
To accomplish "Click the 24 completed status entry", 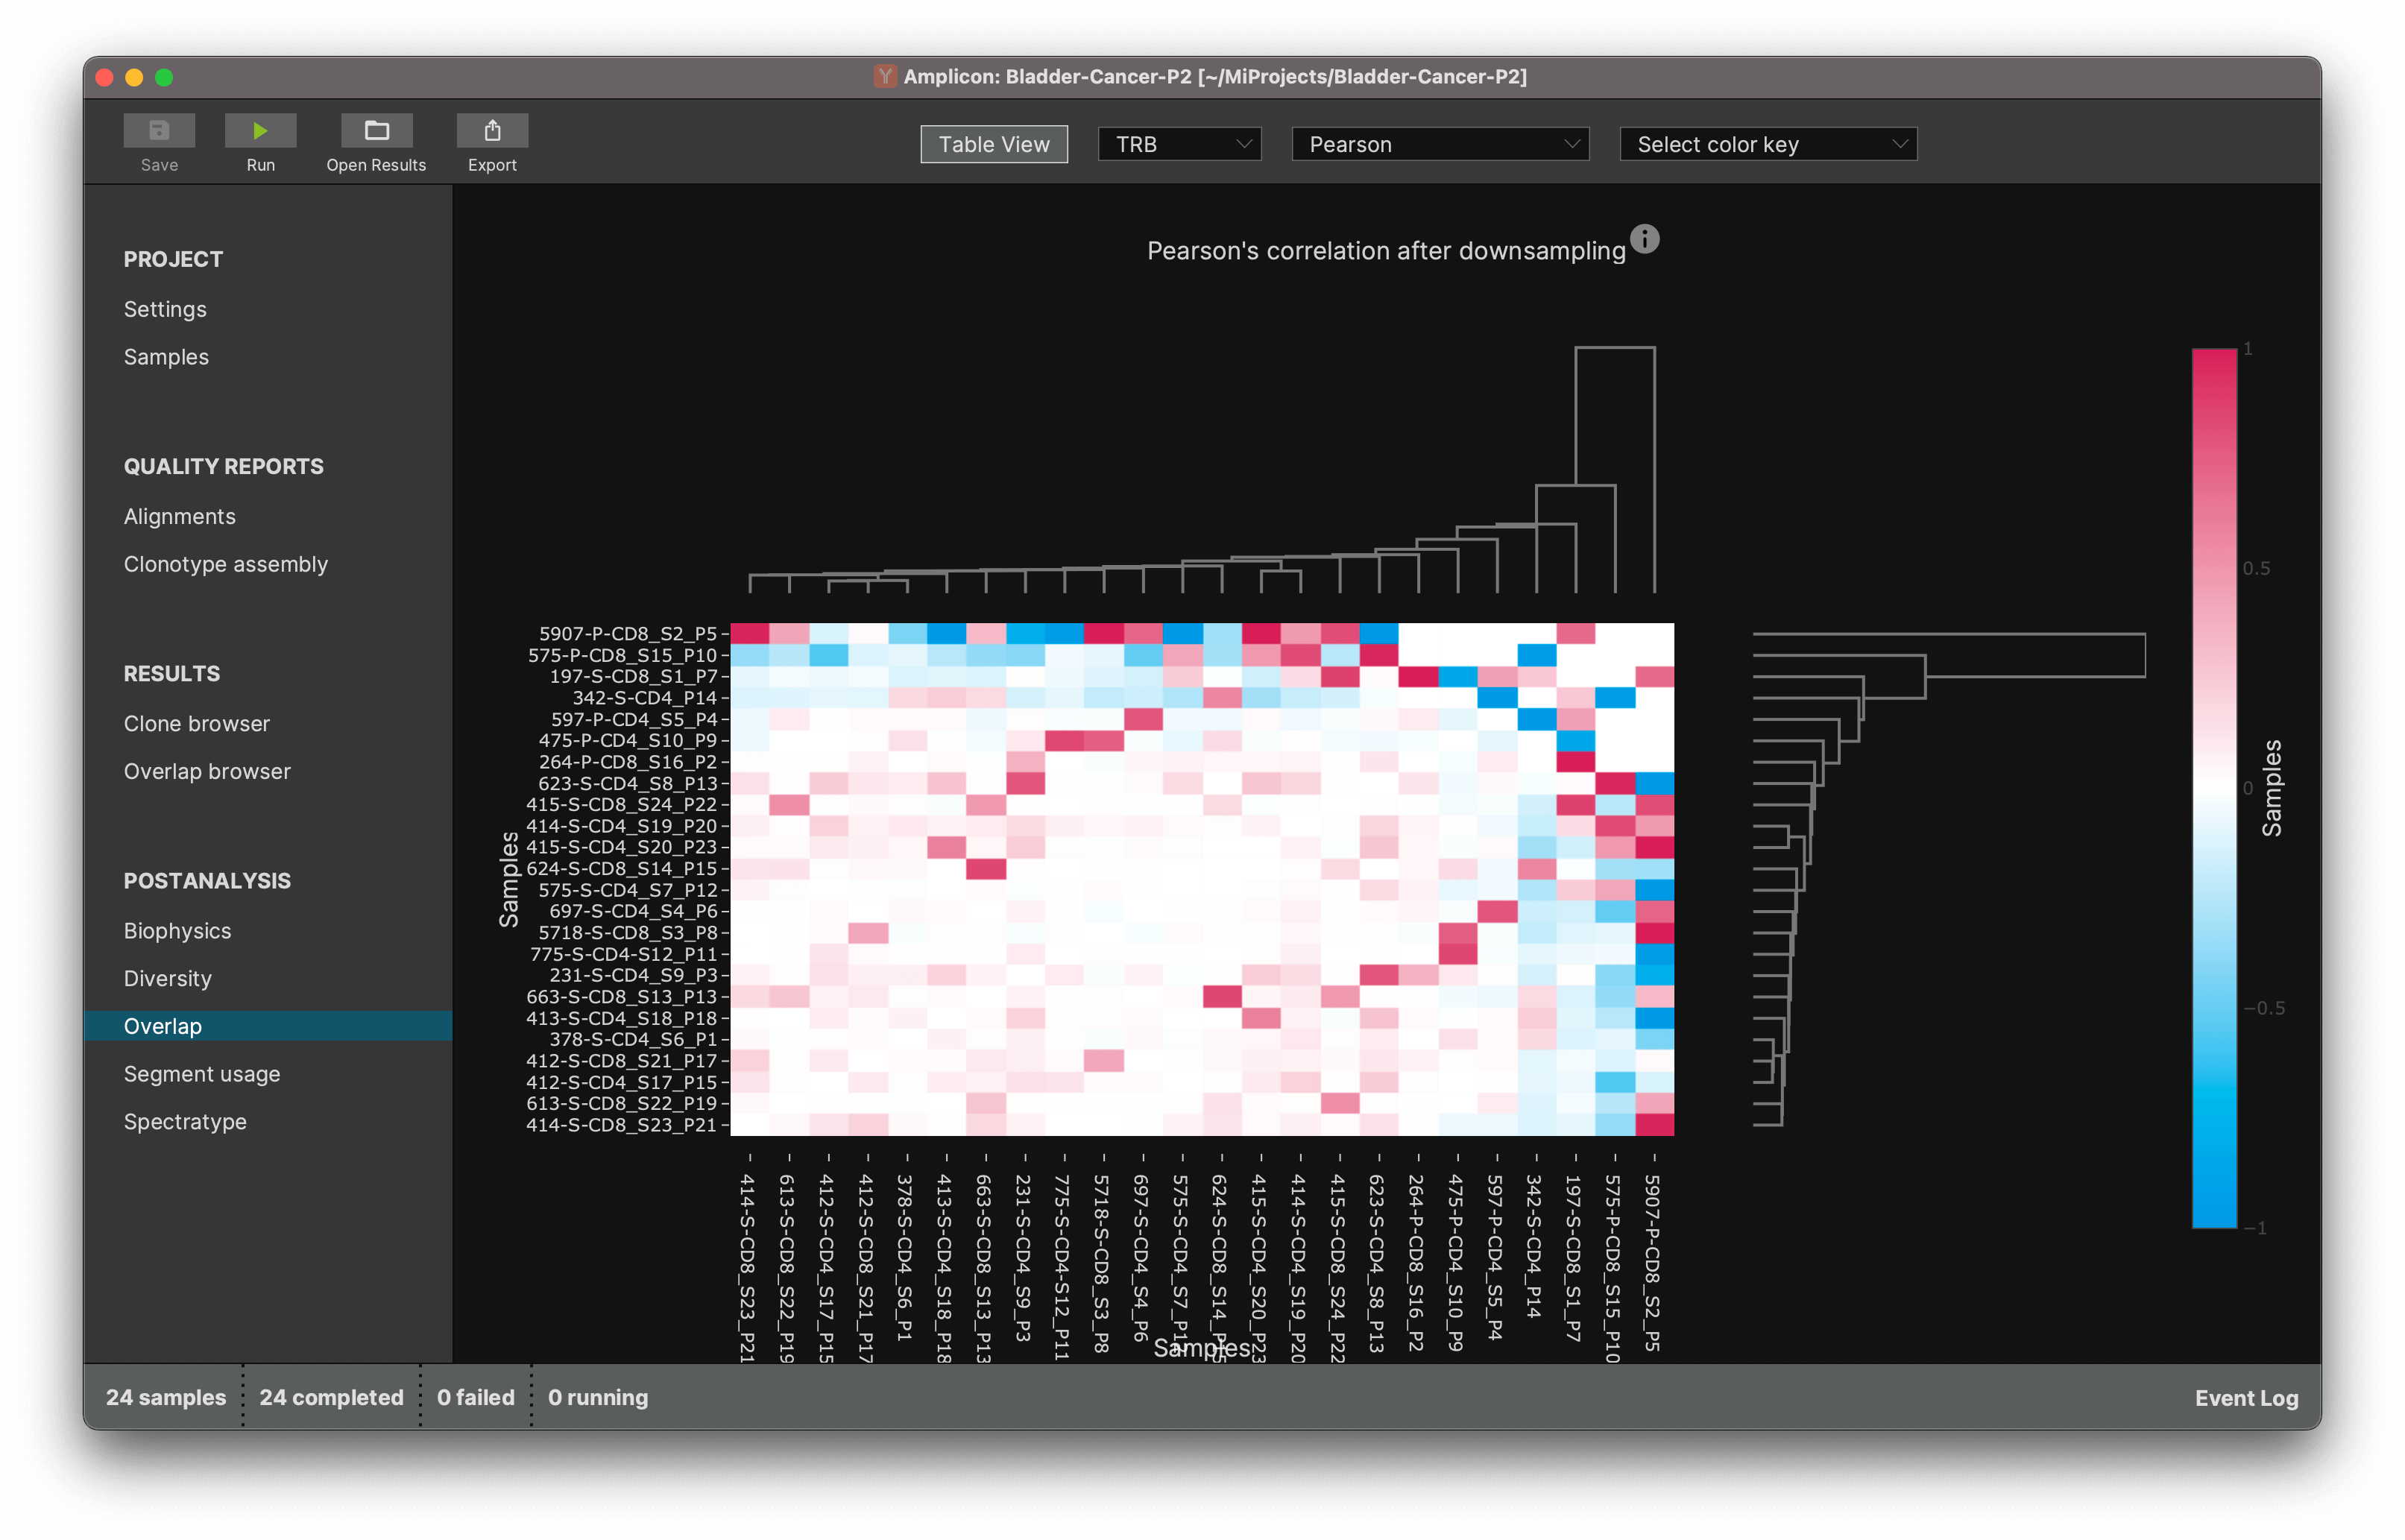I will [x=331, y=1397].
